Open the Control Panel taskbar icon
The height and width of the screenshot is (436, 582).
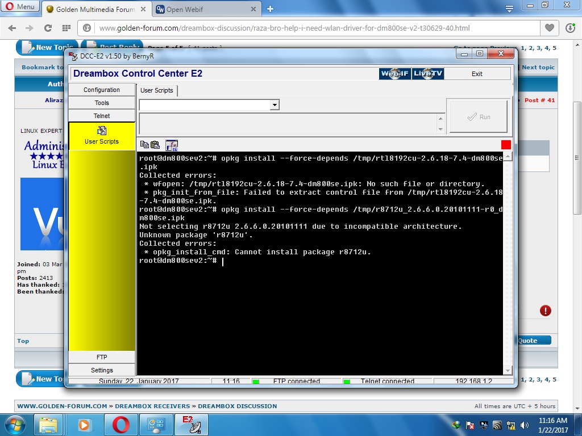click(x=156, y=425)
